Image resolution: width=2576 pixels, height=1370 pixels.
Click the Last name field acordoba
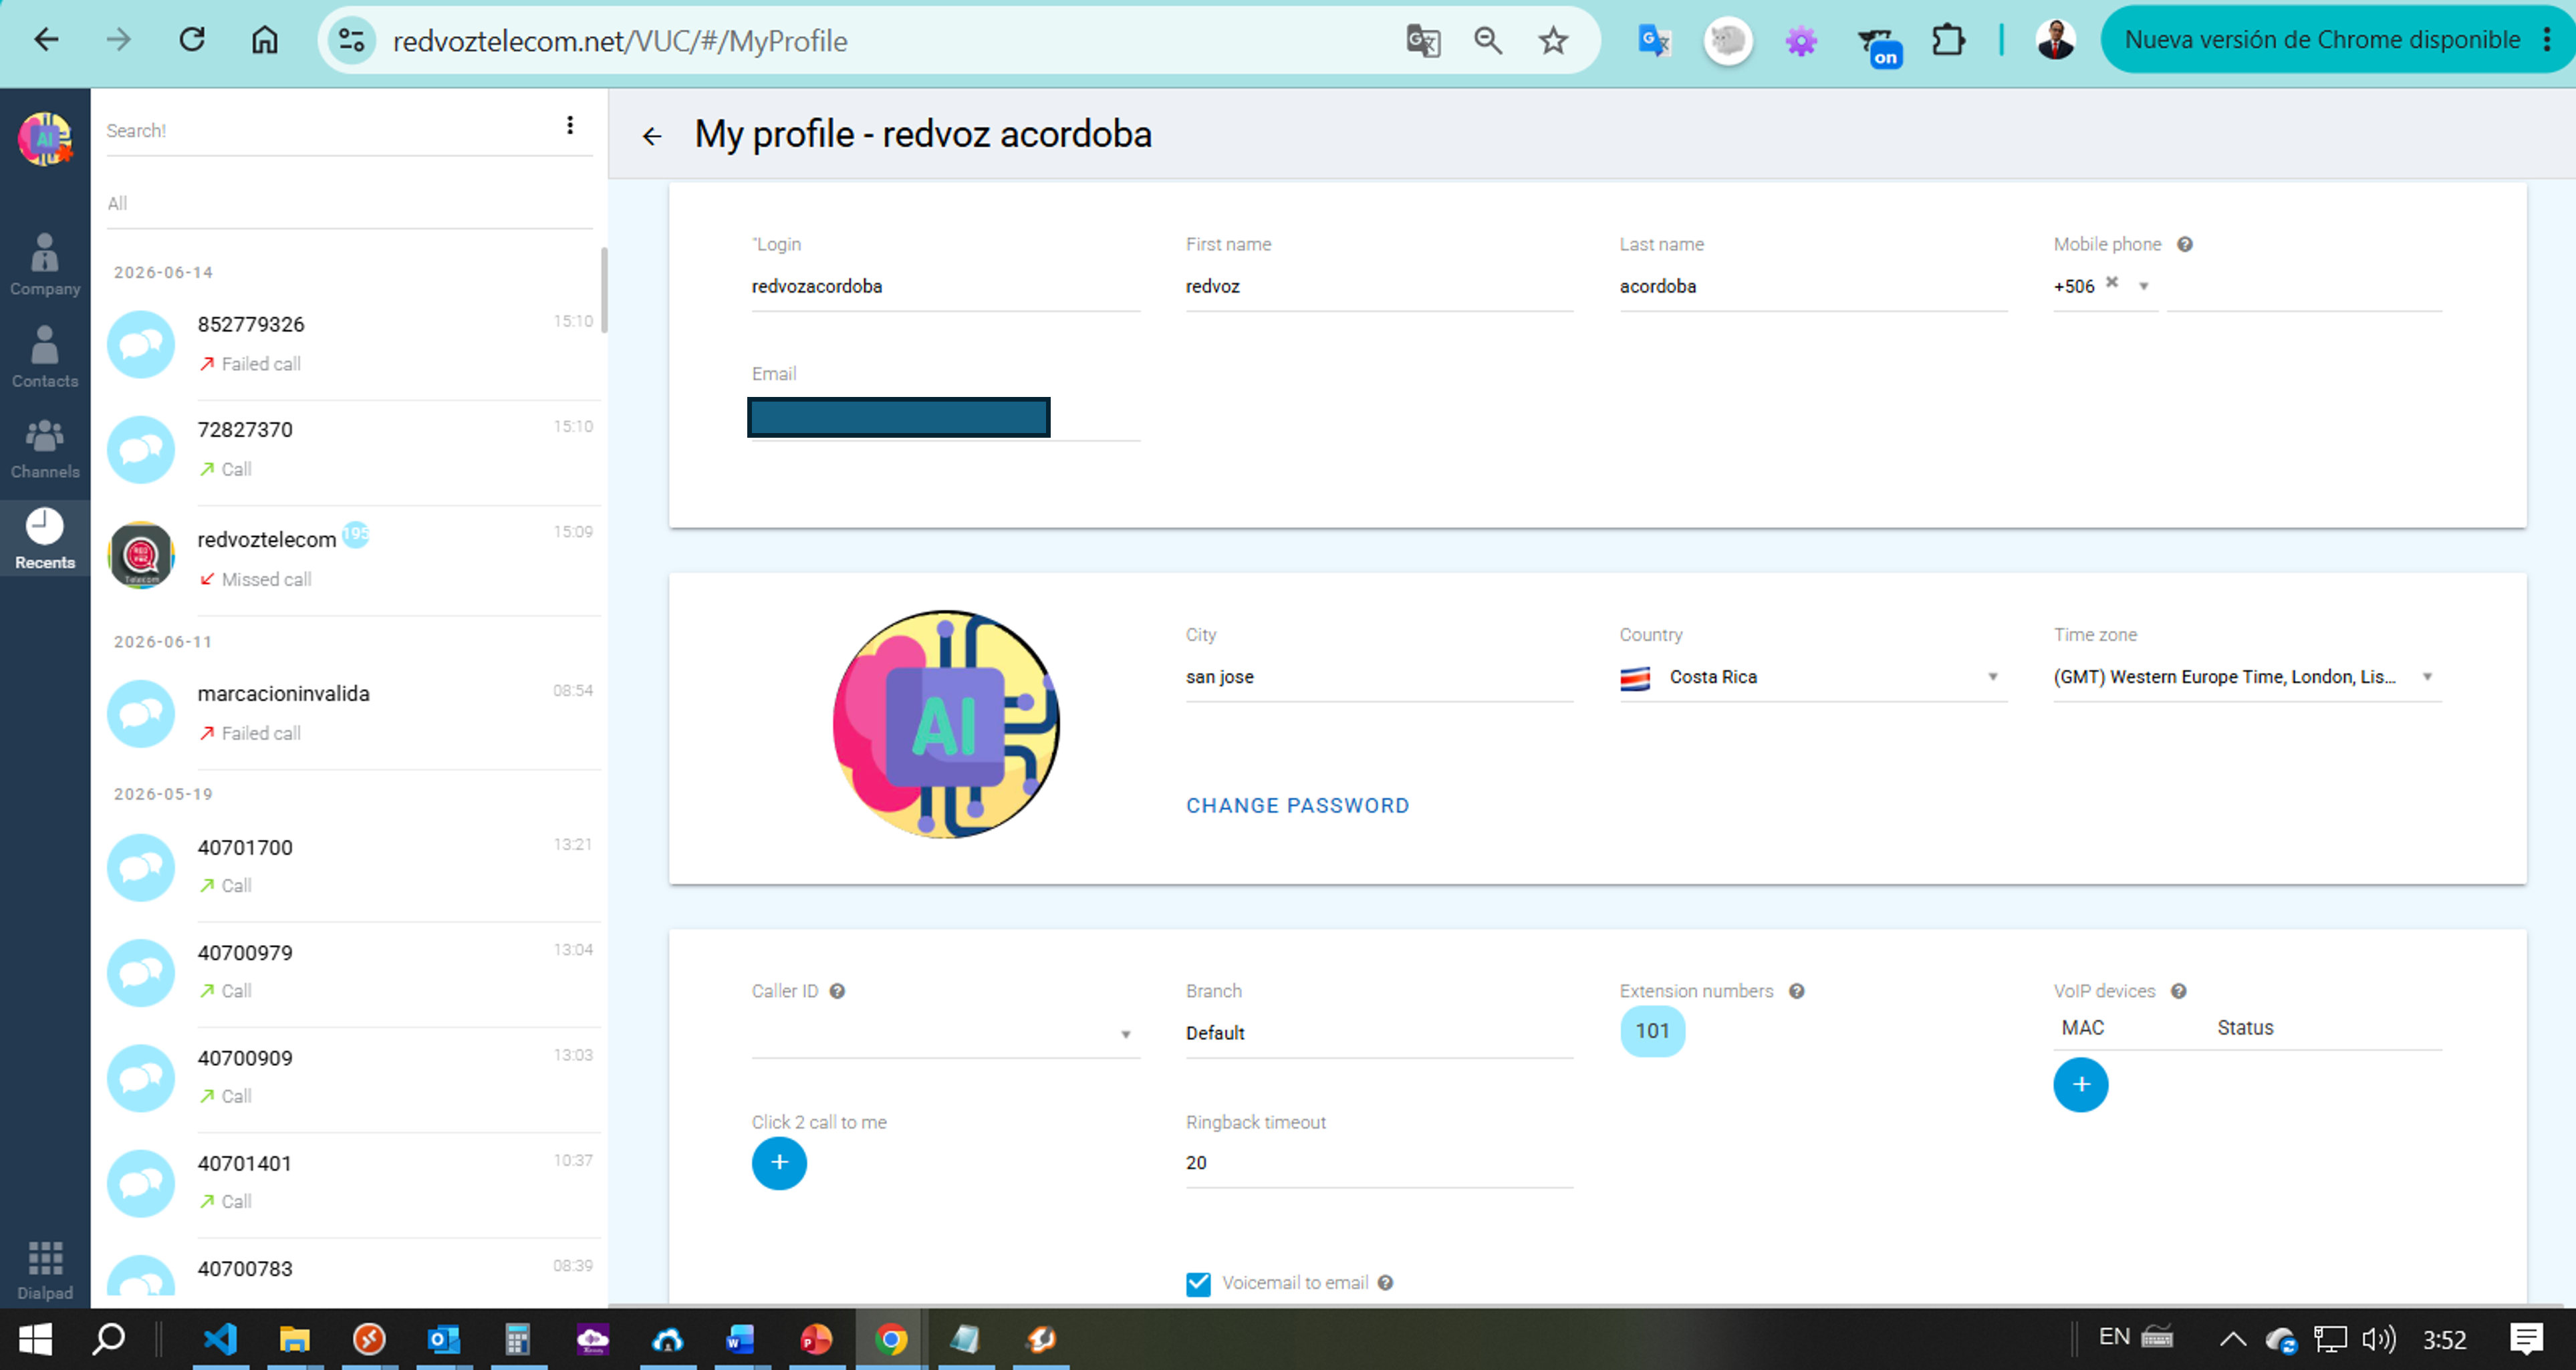click(x=1813, y=287)
